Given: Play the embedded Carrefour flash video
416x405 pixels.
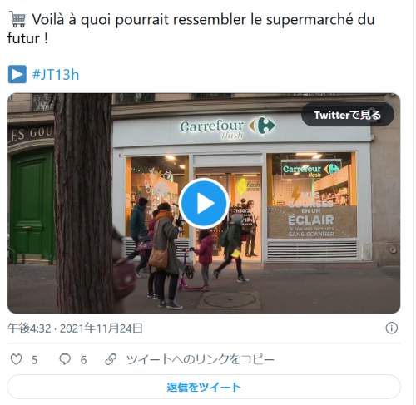Looking at the screenshot, I should pyautogui.click(x=204, y=203).
